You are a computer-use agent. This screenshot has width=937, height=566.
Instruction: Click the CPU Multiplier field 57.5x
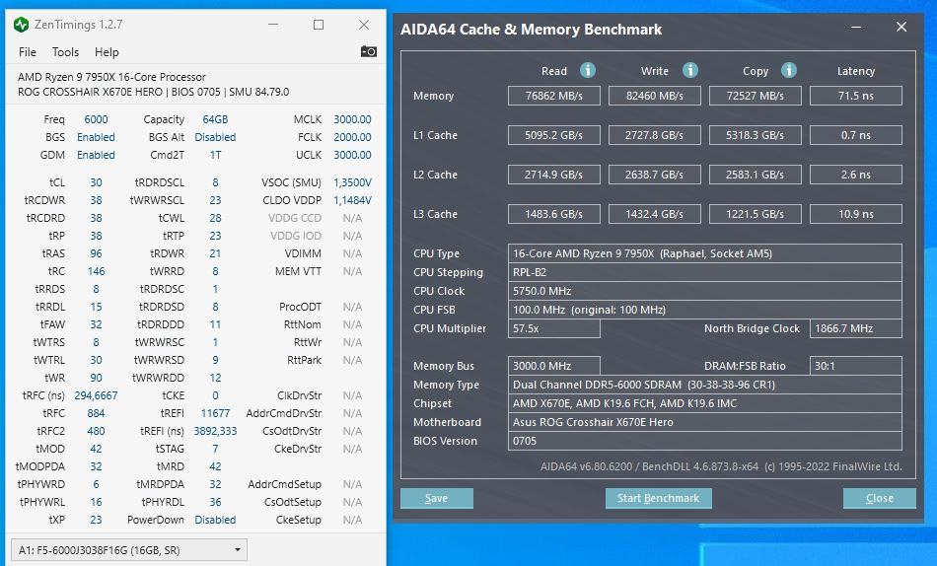(554, 328)
